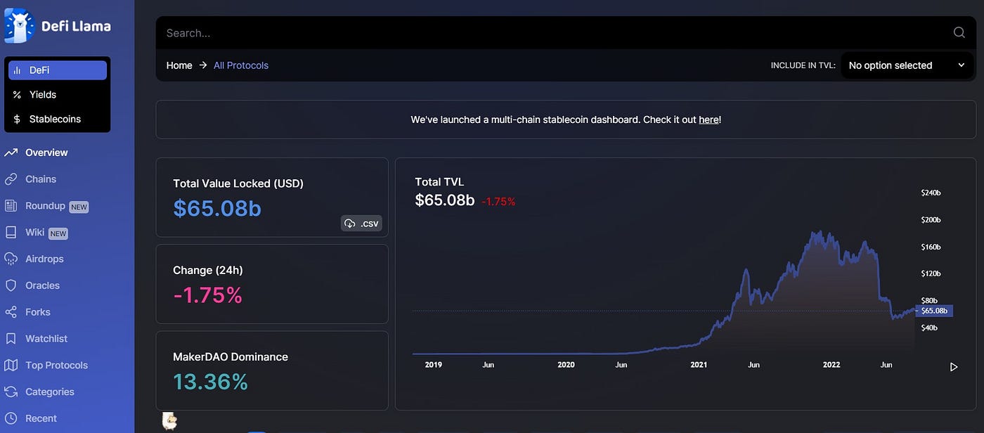This screenshot has height=433, width=984.
Task: Click the dropdown chevron next to No option selected
Action: point(961,65)
